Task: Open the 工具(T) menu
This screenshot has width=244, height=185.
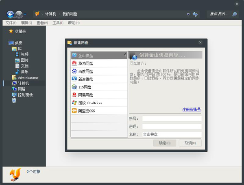Action: pyautogui.click(x=58, y=23)
